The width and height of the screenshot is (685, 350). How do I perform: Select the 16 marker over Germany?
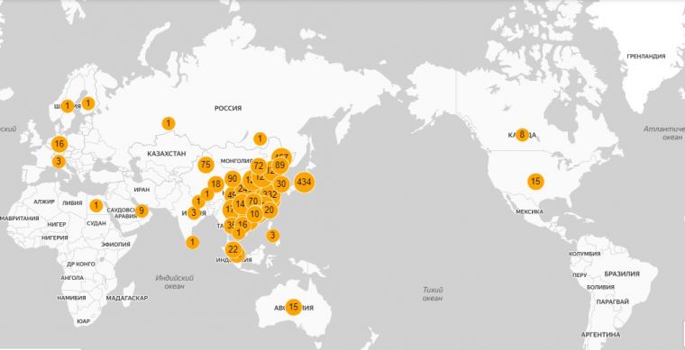click(59, 143)
